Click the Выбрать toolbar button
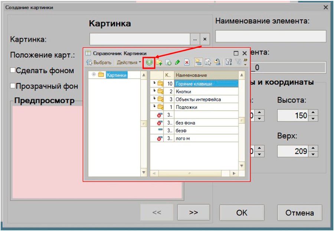This screenshot has height=231, width=334. pyautogui.click(x=99, y=62)
